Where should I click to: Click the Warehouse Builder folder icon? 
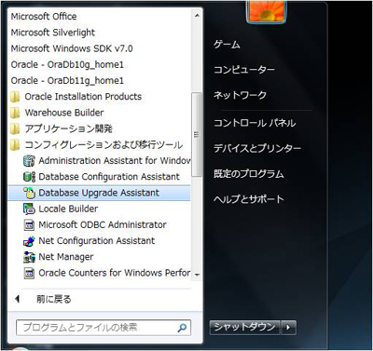pyautogui.click(x=15, y=113)
